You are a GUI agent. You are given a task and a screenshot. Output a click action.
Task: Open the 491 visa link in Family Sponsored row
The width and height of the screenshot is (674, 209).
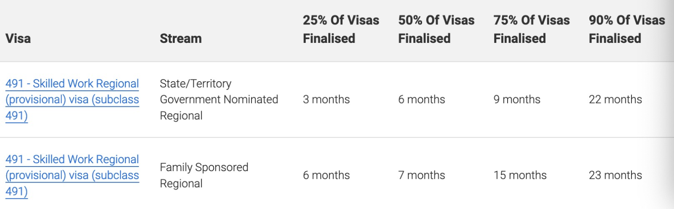click(x=72, y=175)
